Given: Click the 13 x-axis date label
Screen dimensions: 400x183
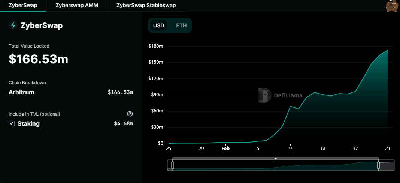Looking at the screenshot, I should tap(323, 148).
